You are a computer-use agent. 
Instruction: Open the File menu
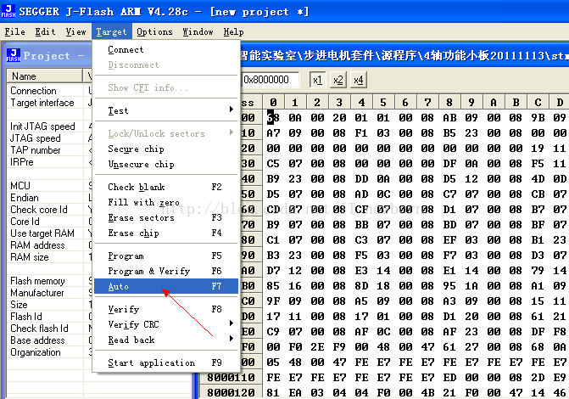point(15,32)
